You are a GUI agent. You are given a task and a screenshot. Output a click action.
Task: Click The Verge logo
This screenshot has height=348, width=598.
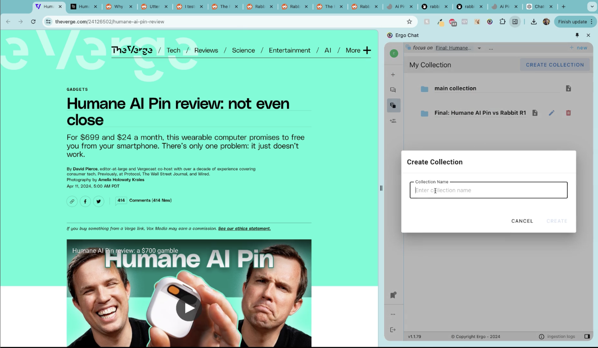(x=132, y=50)
